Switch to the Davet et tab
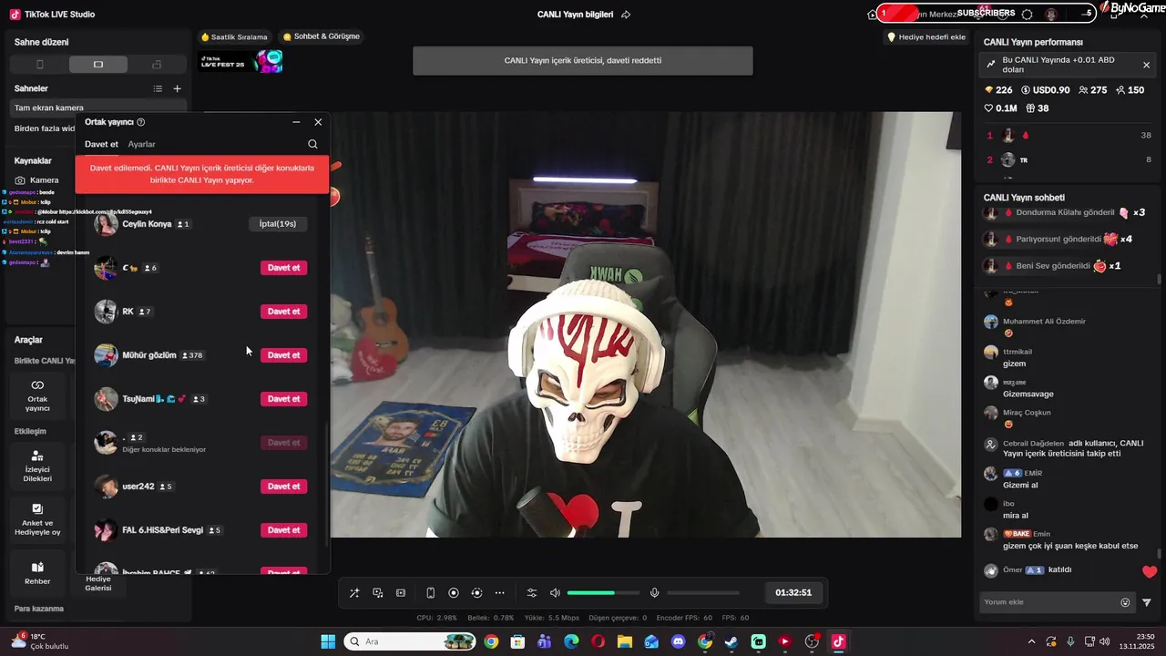This screenshot has height=656, width=1166. [x=101, y=144]
